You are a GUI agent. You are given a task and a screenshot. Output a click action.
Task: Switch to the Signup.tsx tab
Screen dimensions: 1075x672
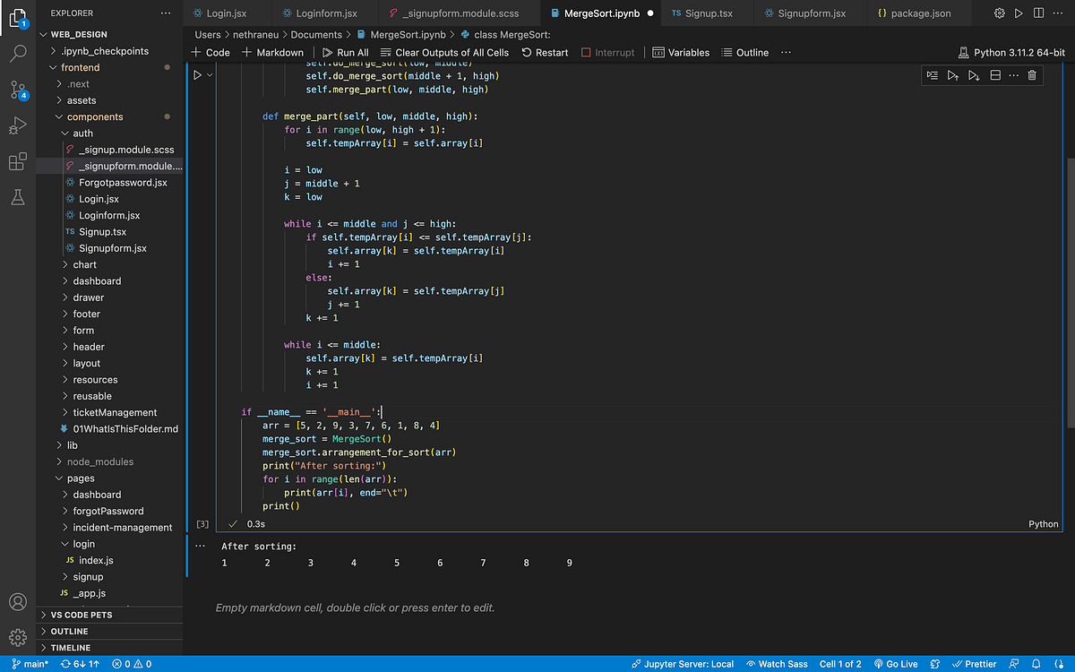click(x=701, y=13)
